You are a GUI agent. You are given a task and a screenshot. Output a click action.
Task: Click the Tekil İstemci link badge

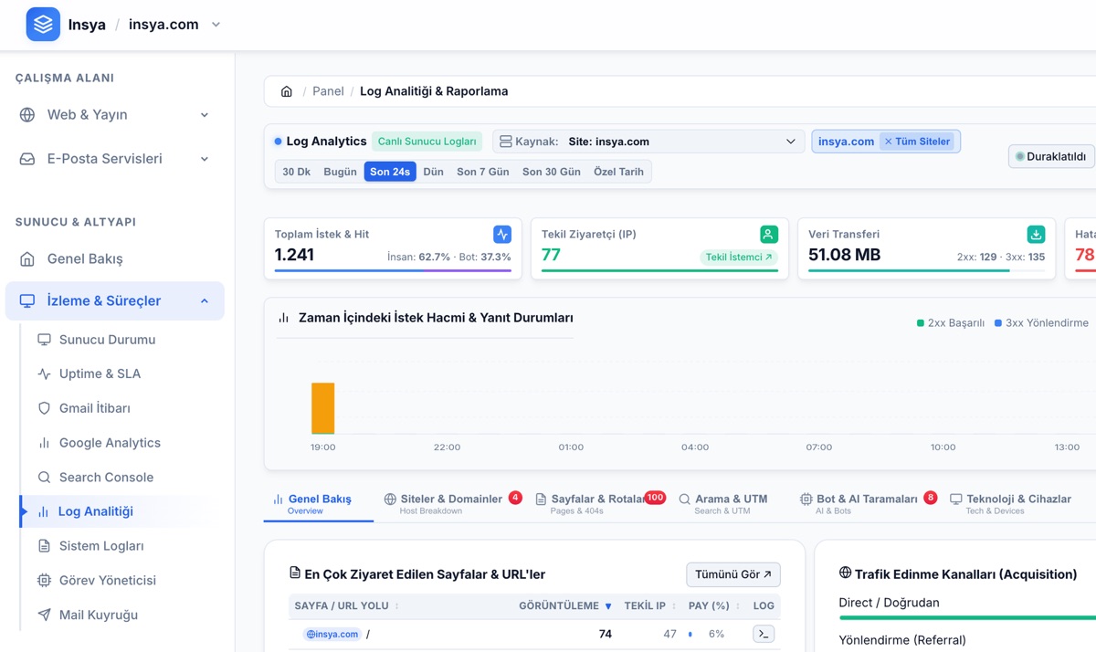739,258
